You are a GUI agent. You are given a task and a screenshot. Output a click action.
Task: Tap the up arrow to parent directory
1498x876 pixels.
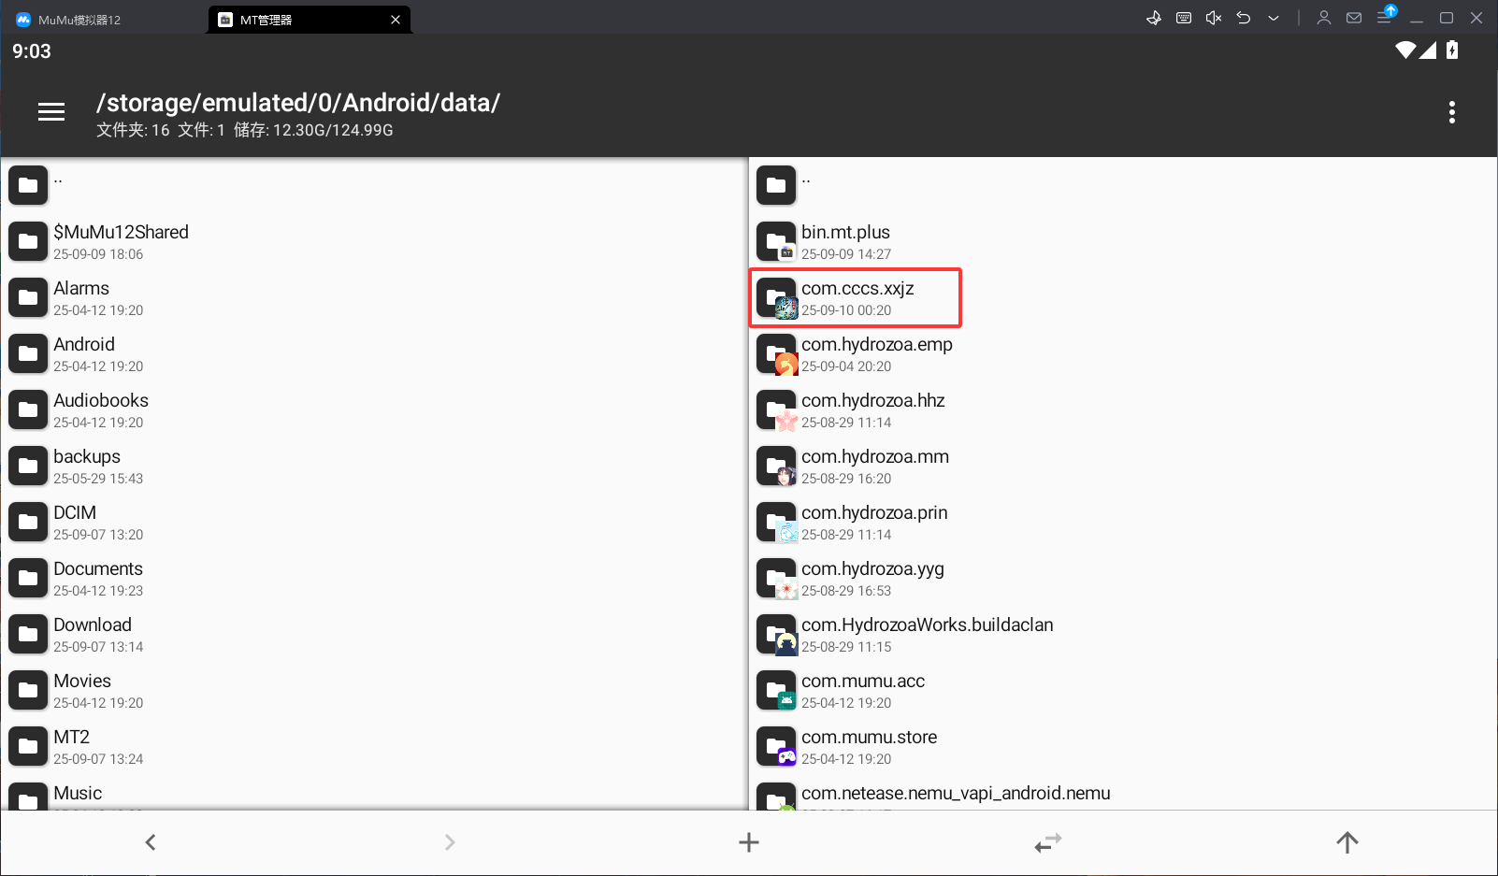[1347, 842]
